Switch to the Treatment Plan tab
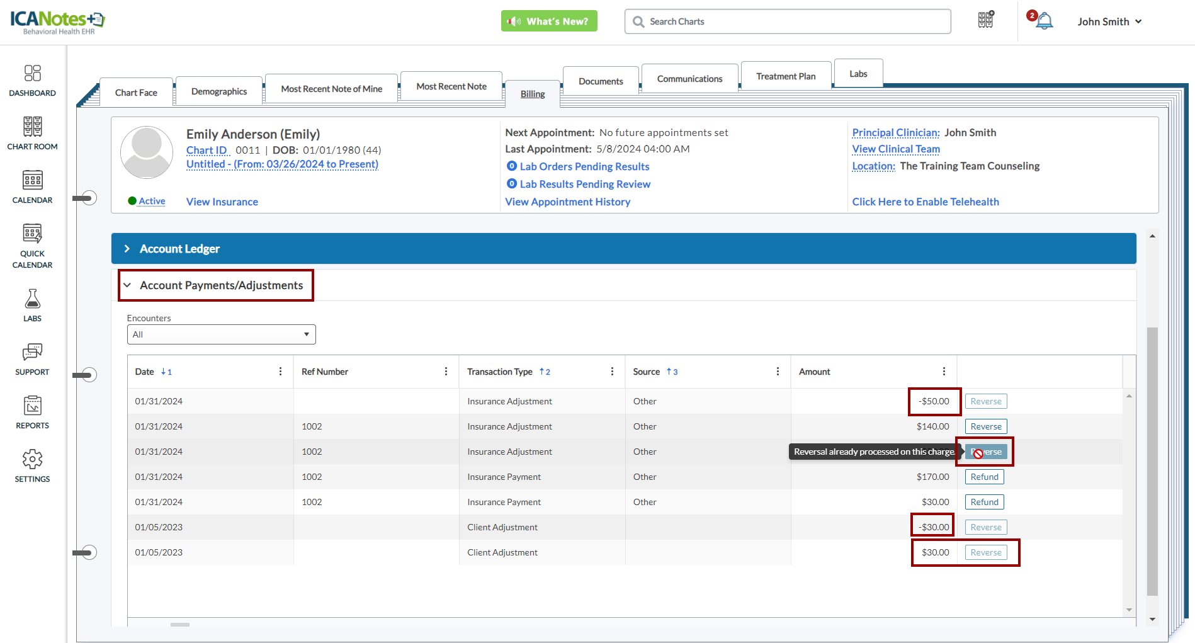Screen dimensions: 1195x643 click(x=785, y=76)
